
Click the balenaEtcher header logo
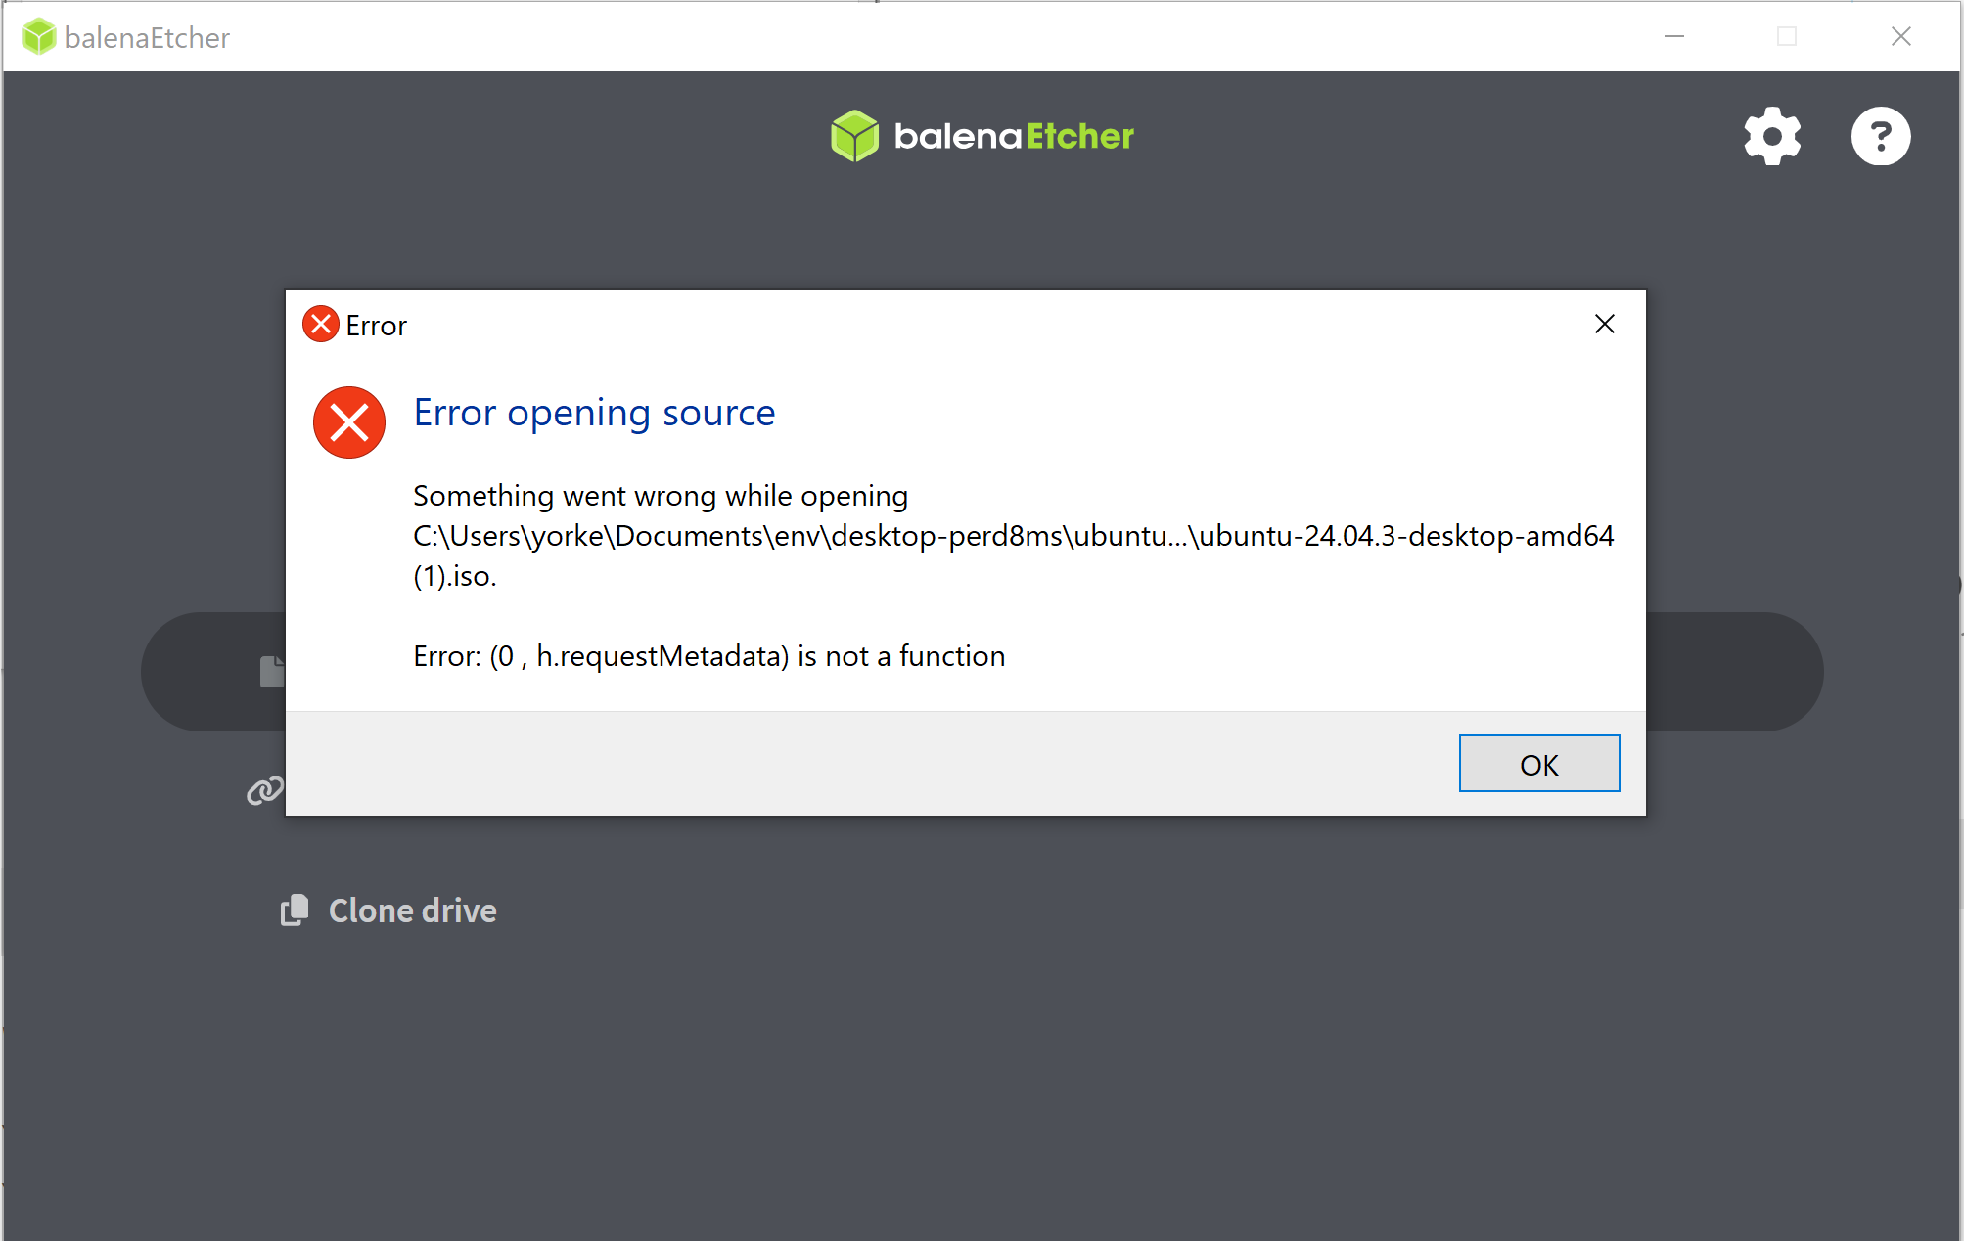(982, 136)
